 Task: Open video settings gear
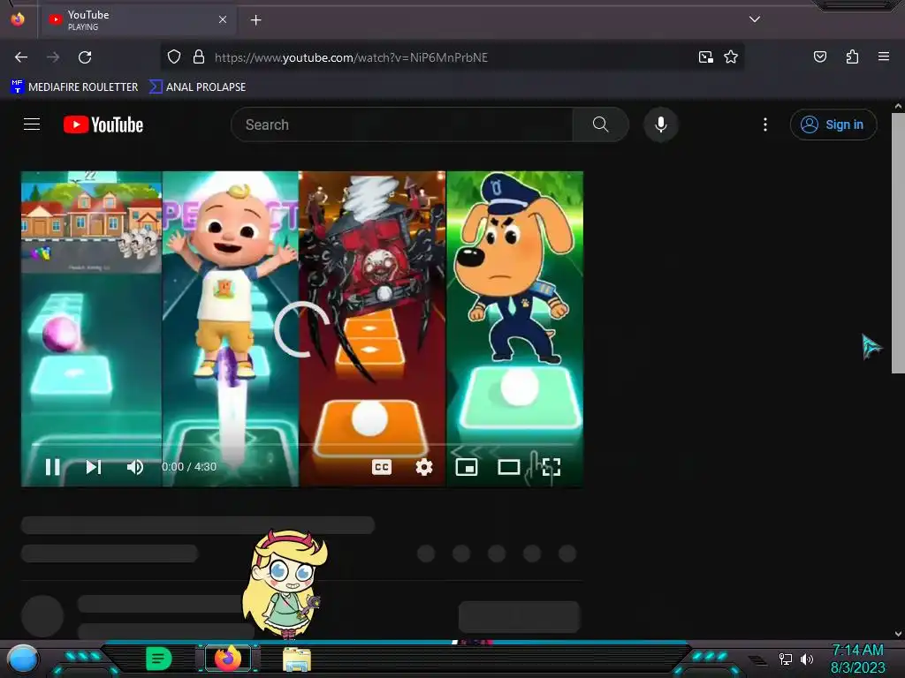pyautogui.click(x=424, y=467)
